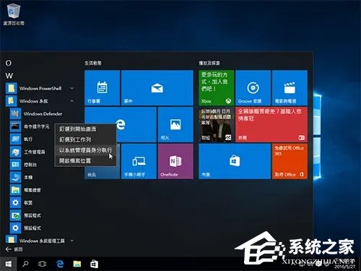The width and height of the screenshot is (361, 271).
Task: Open the Get Office orange tile
Action: (x=290, y=161)
